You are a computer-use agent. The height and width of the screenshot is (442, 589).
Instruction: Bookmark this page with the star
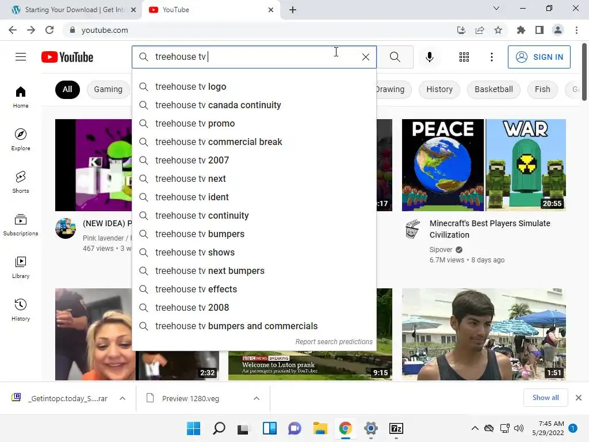tap(498, 30)
